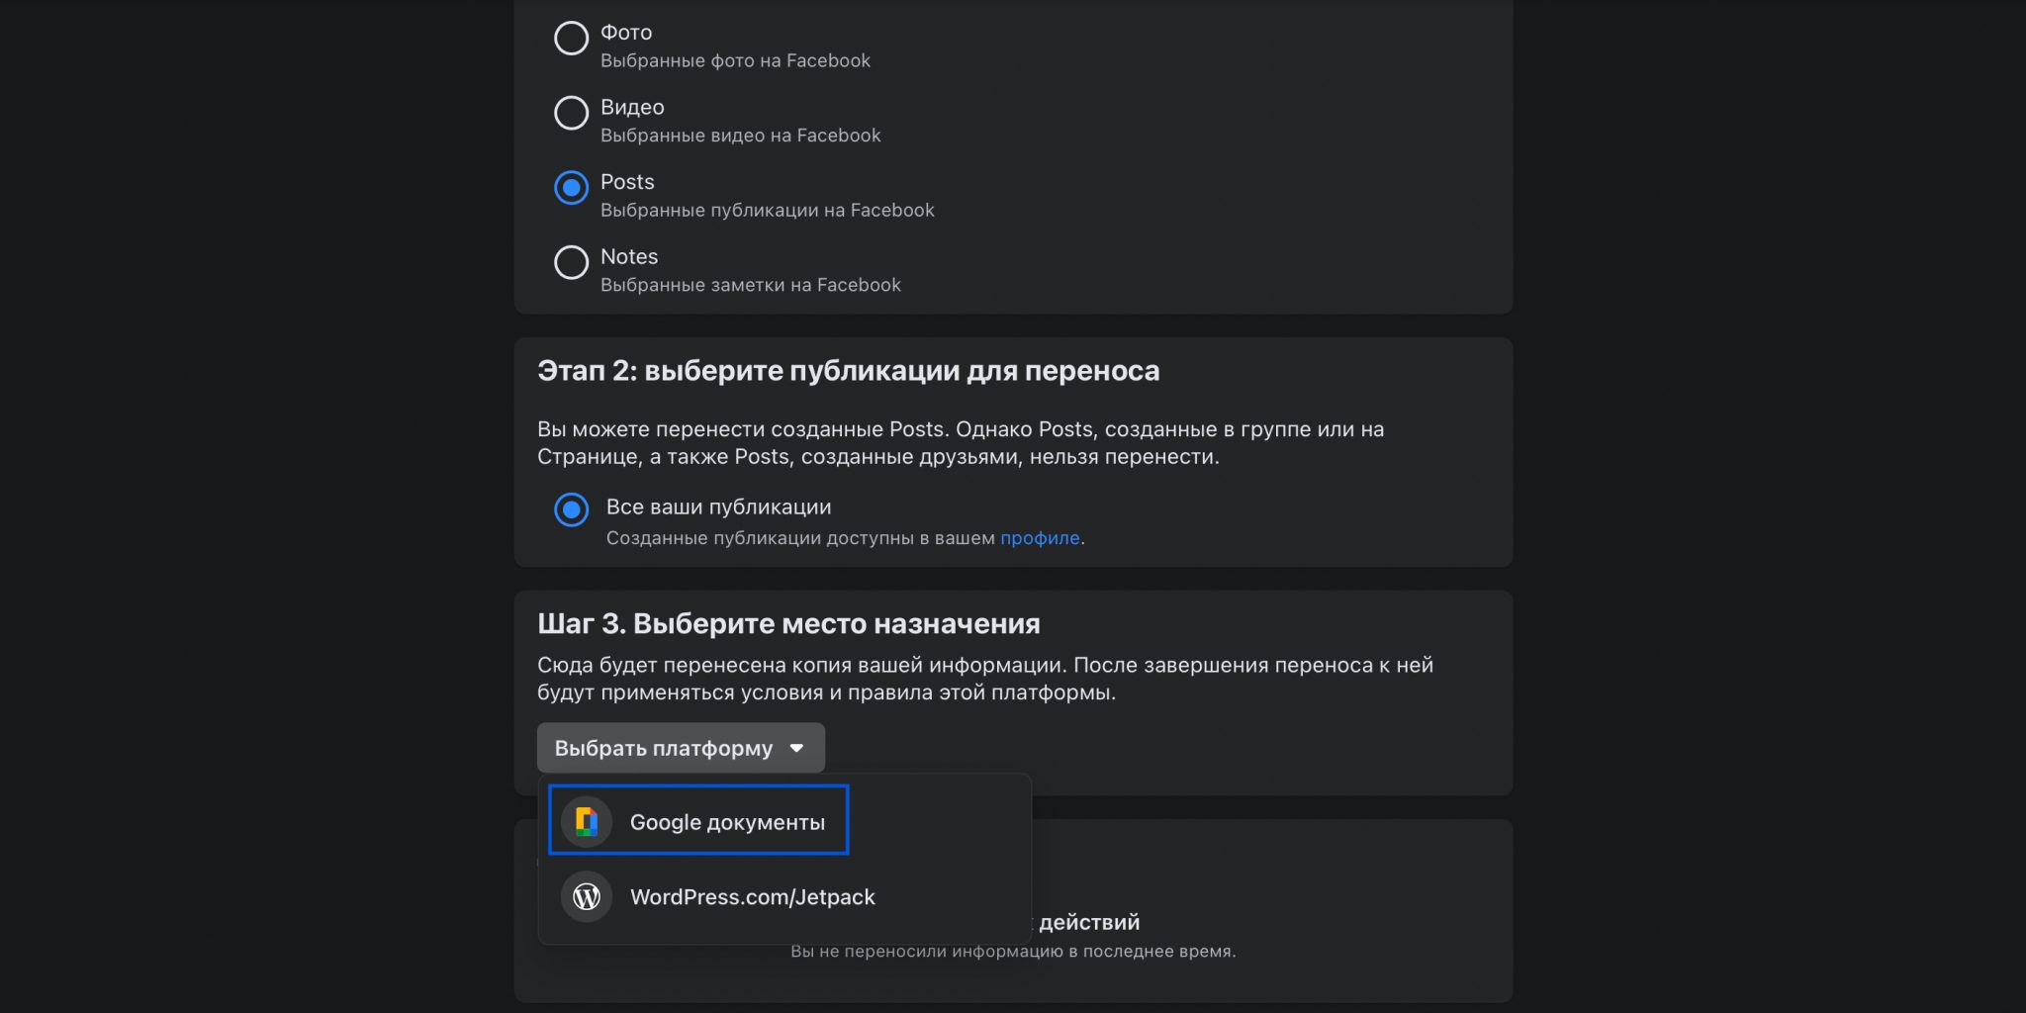Viewport: 2026px width, 1013px height.
Task: Click the Шаг 3 section heading
Action: coord(788,624)
